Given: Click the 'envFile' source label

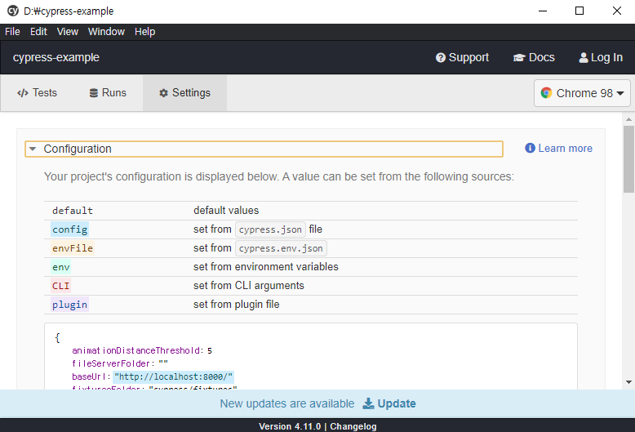Looking at the screenshot, I should pyautogui.click(x=73, y=248).
